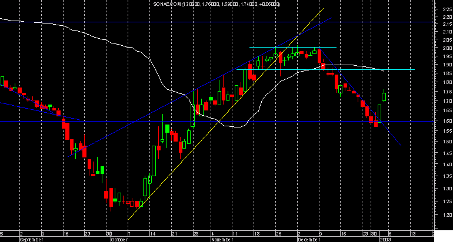Select the 2.00 price axis label
Image resolution: width=453 pixels, height=242 pixels.
pyautogui.click(x=447, y=48)
